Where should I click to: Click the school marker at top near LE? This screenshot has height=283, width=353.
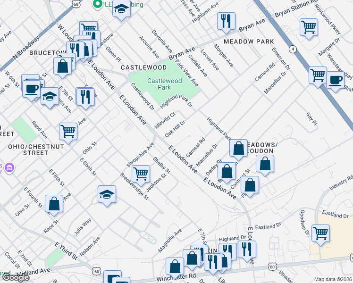pyautogui.click(x=121, y=9)
